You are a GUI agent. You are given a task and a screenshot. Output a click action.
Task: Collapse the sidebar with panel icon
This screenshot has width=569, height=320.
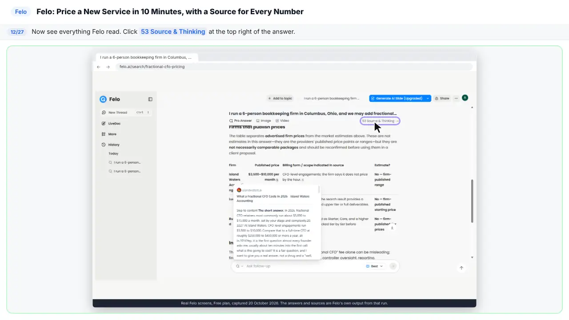tap(150, 99)
